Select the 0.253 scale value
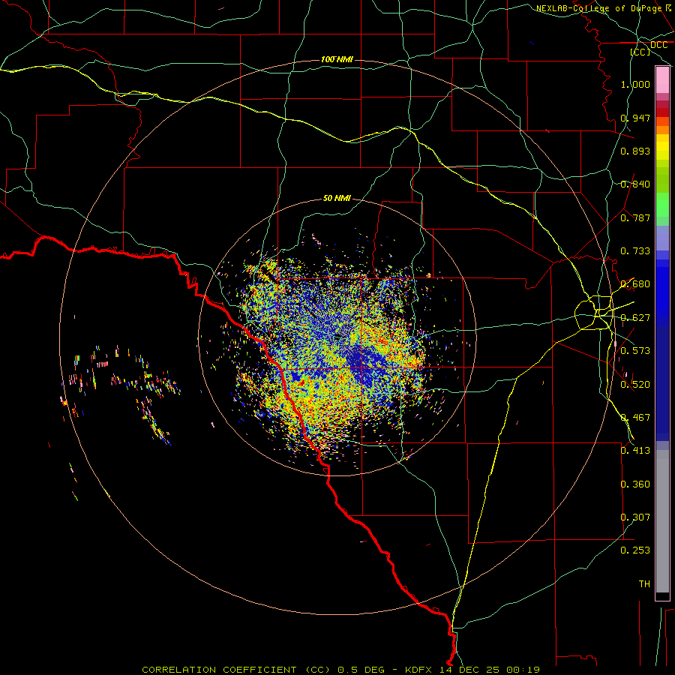 (635, 550)
